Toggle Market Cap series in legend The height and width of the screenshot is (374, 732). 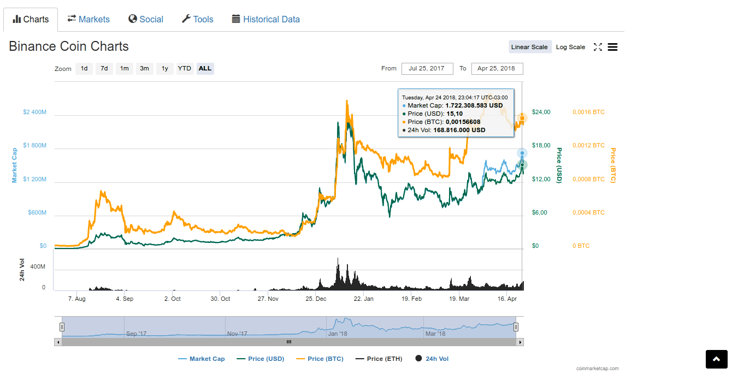pos(202,359)
